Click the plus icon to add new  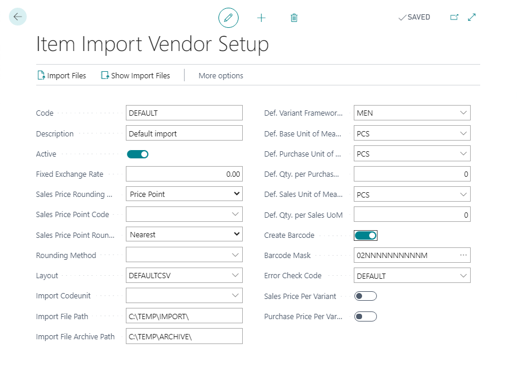click(x=261, y=18)
